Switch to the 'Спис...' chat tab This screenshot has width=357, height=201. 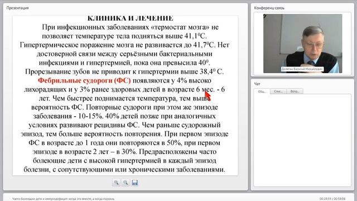click(x=278, y=92)
